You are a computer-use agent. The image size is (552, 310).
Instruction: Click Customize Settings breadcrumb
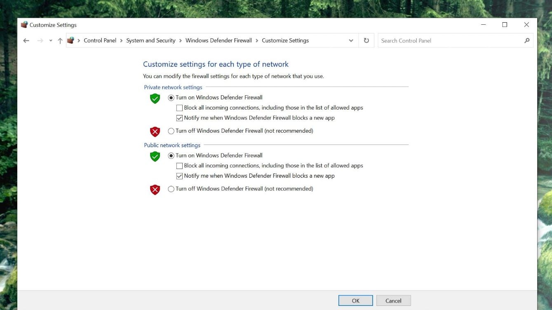pos(285,40)
